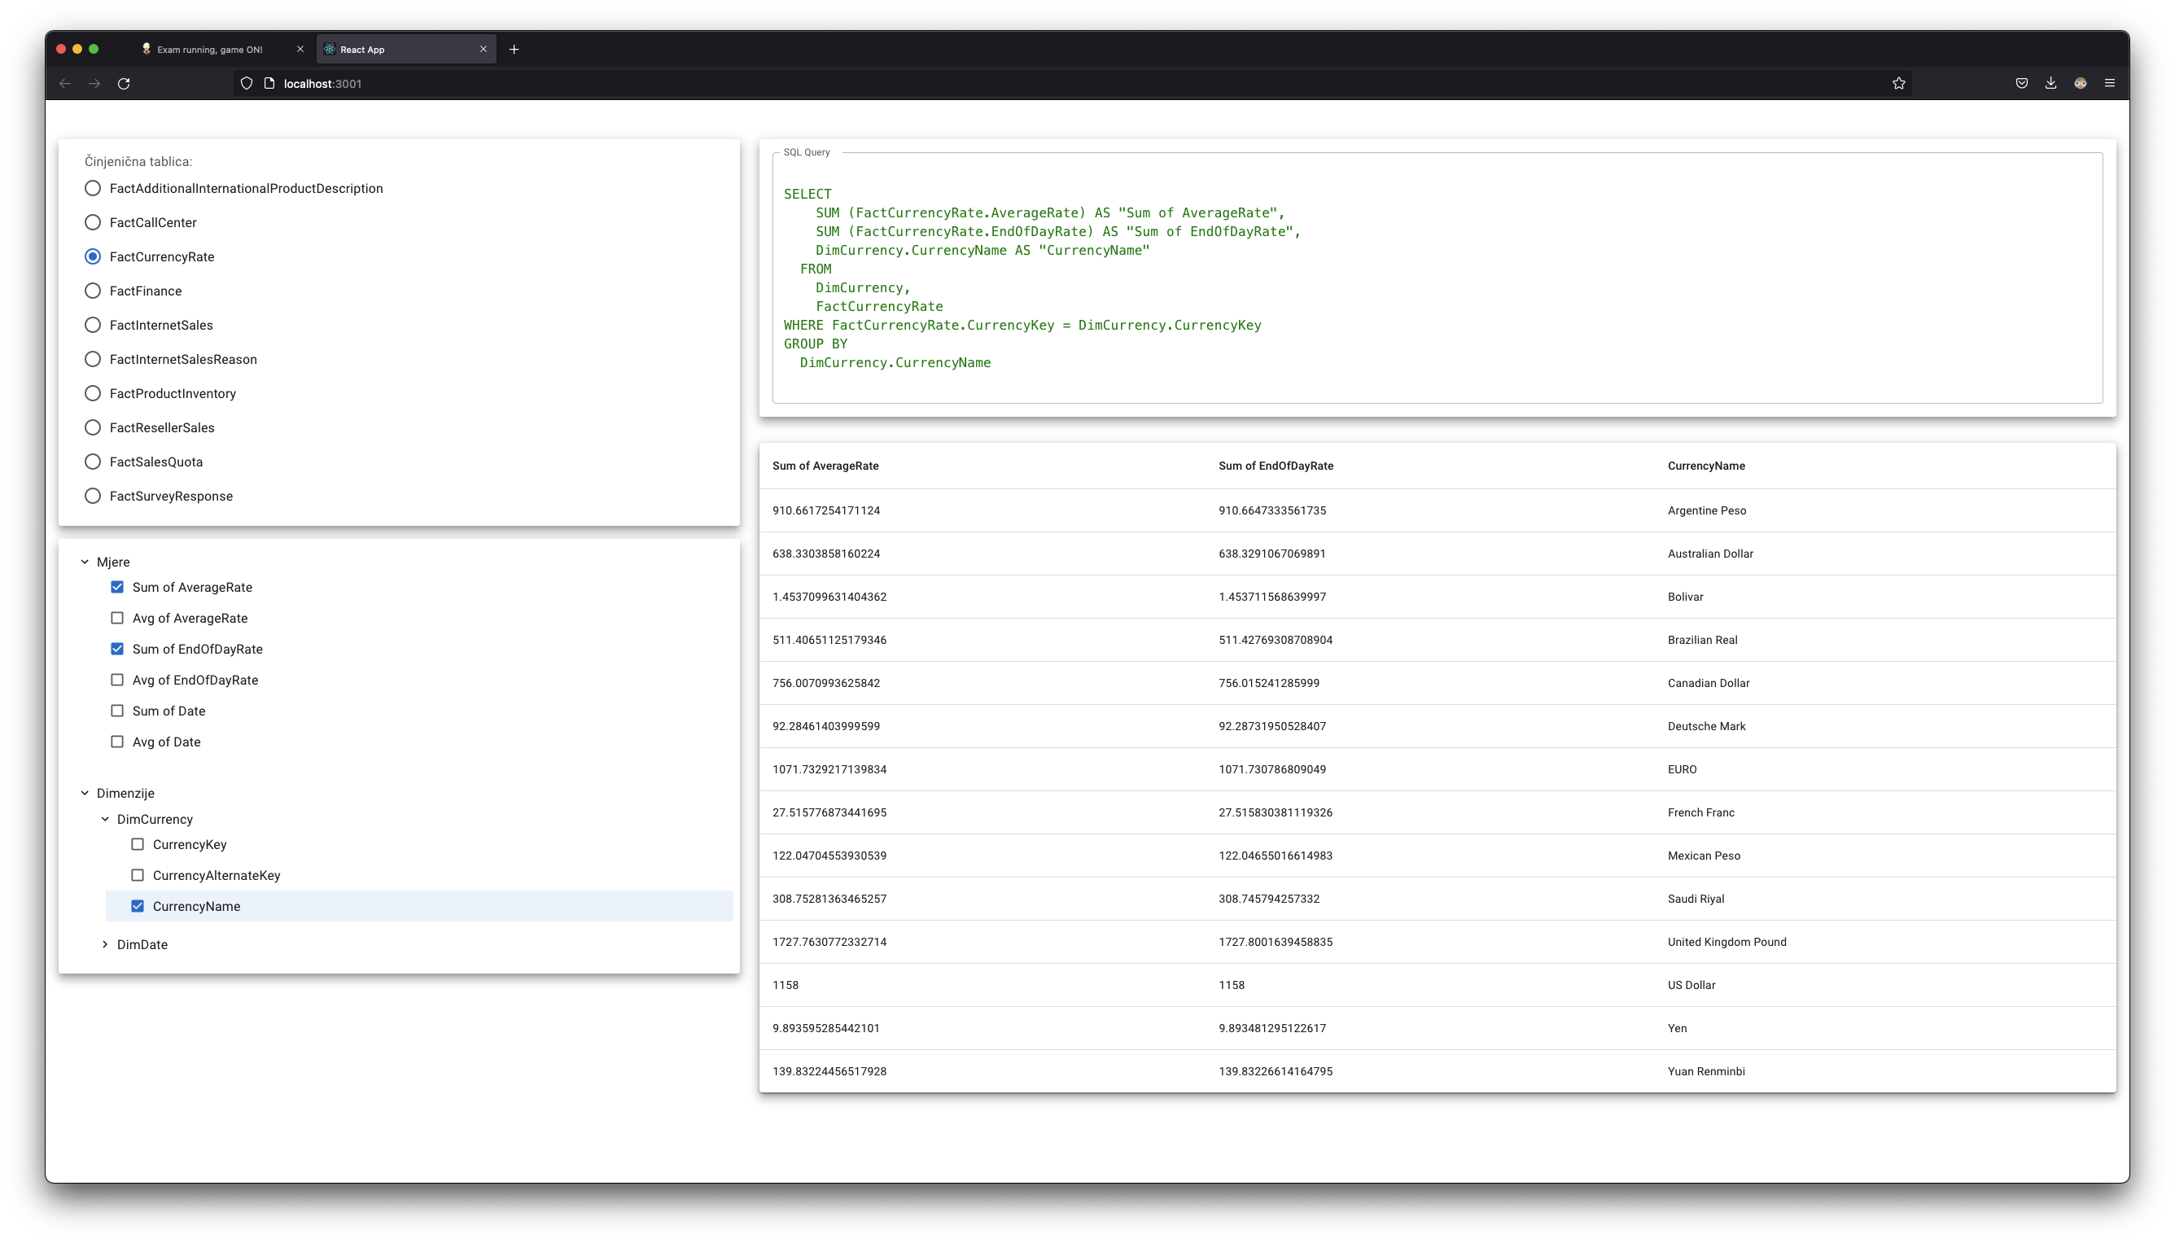Switch to the Exam running tab

210,50
